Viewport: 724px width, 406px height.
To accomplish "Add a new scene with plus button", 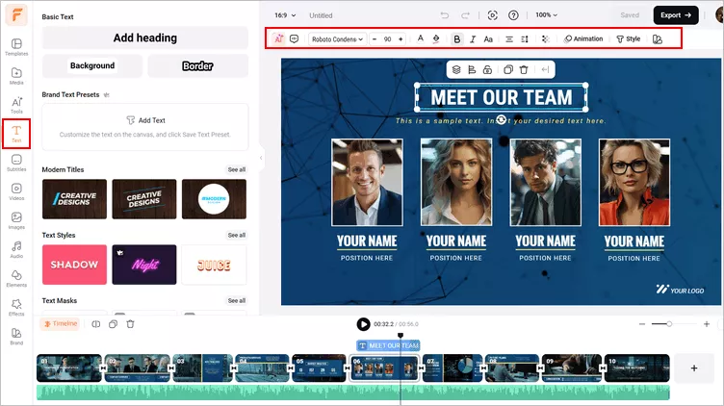I will tap(693, 368).
